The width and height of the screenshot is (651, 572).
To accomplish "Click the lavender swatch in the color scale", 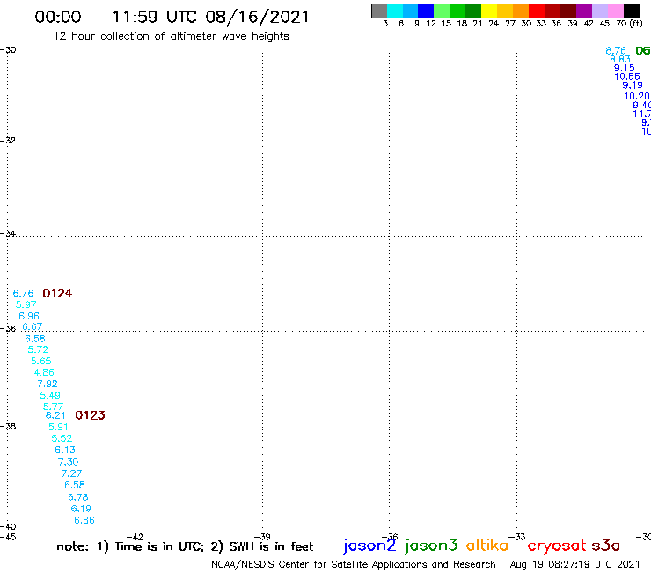I will tap(599, 11).
